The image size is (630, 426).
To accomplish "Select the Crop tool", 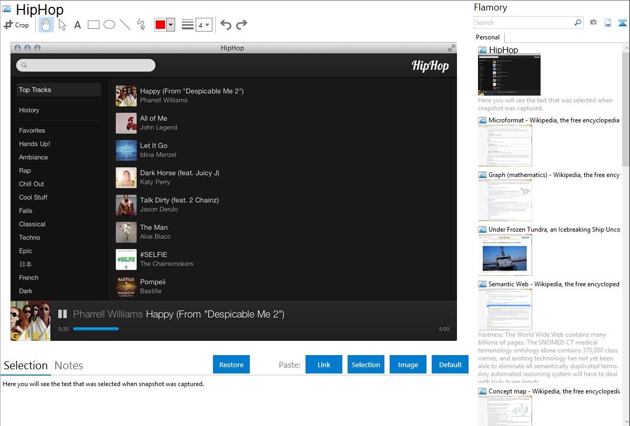I will tap(16, 25).
